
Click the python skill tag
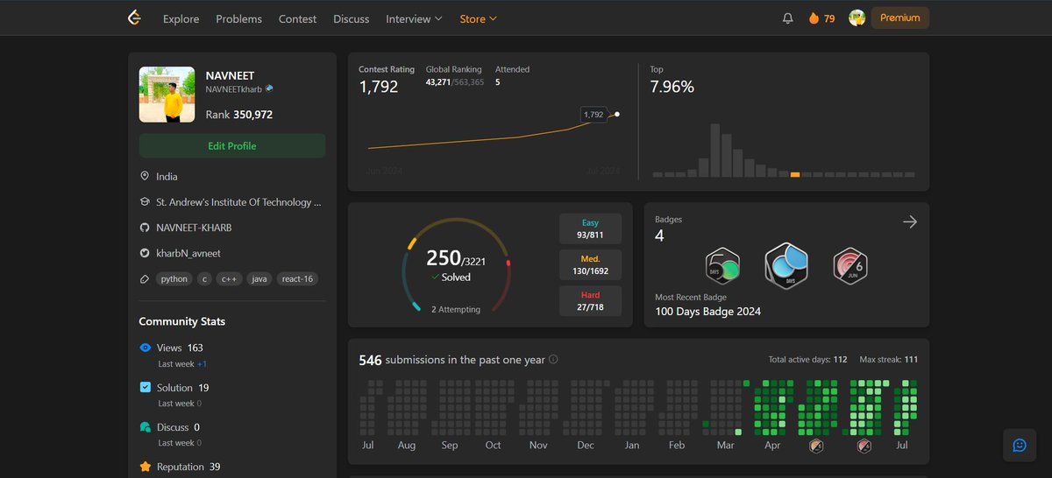pos(174,279)
